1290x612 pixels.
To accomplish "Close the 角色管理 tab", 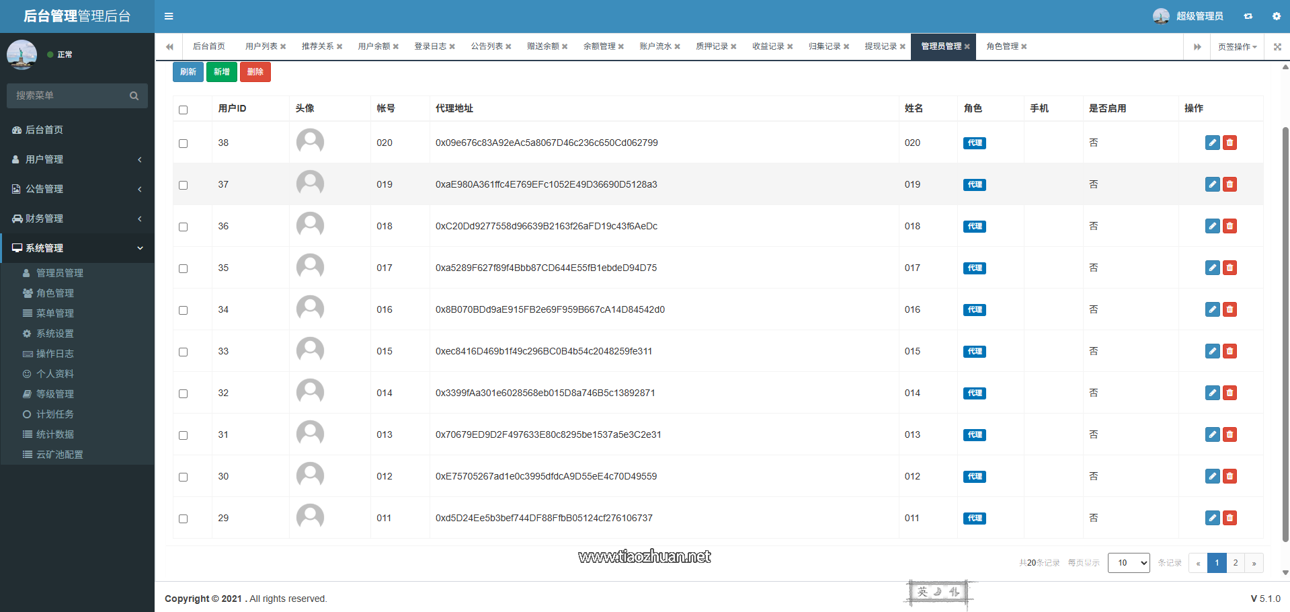I will point(1024,46).
